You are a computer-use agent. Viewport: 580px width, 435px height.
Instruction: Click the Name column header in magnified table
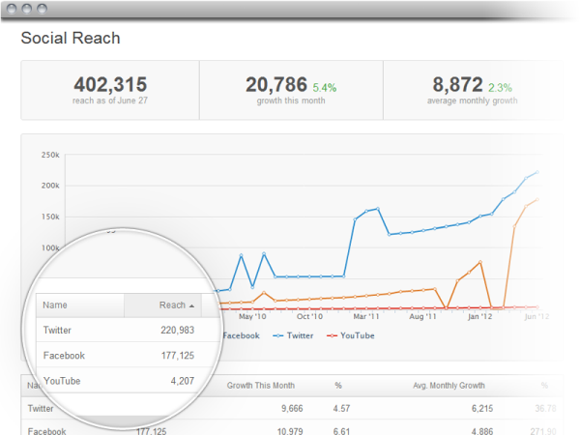coord(55,305)
